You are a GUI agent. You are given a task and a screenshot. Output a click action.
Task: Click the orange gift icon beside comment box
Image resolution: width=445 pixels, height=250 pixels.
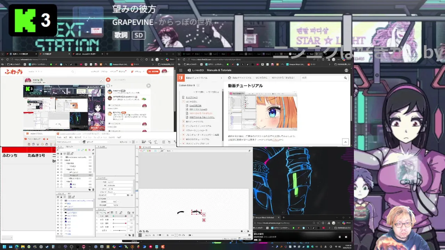108,80
